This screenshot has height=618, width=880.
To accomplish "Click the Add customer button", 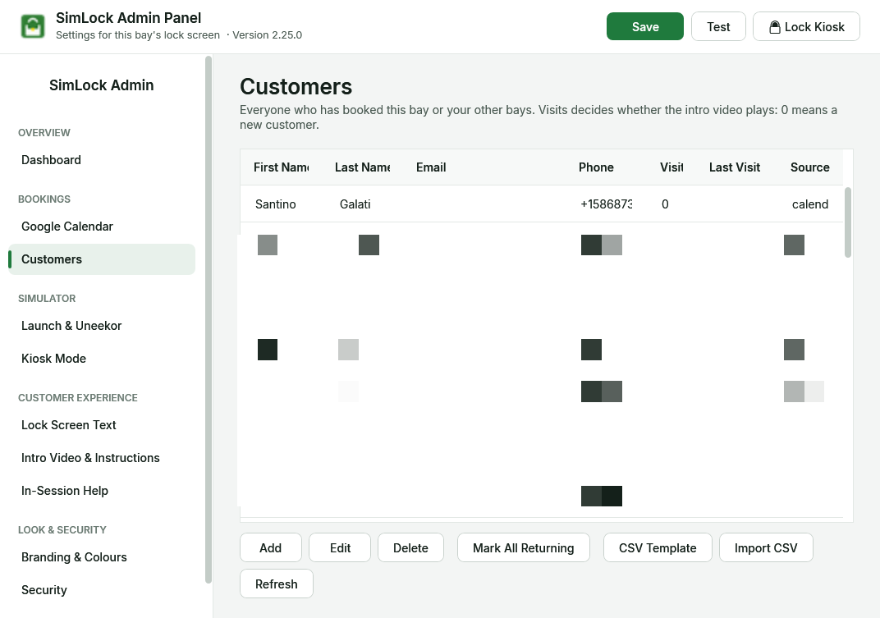I will pos(271,548).
